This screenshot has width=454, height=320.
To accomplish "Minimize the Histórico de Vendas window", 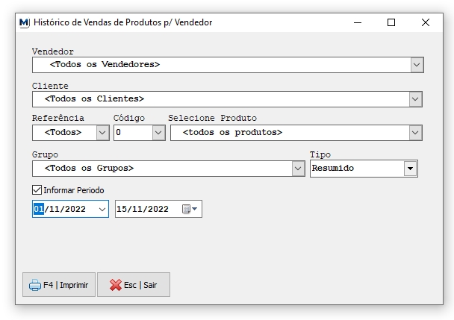I will coord(357,22).
